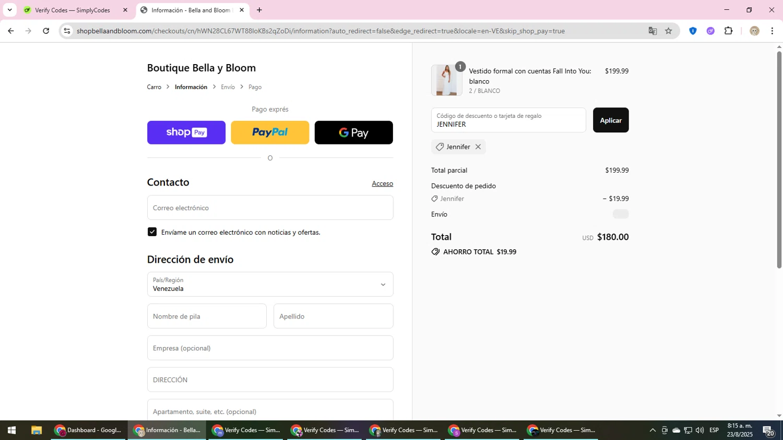This screenshot has width=783, height=440.
Task: Click the AHORRO TOTAL savings tag icon
Action: [435, 252]
